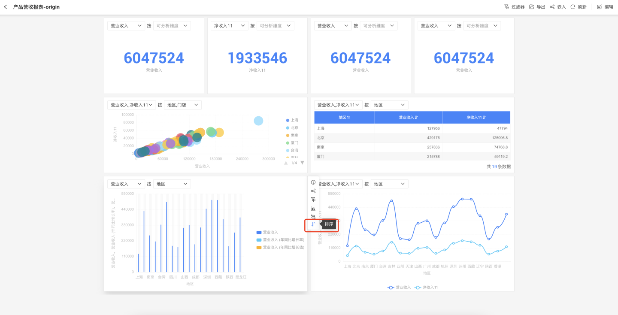Click the 编辑 edit button
The image size is (618, 315).
pos(605,7)
